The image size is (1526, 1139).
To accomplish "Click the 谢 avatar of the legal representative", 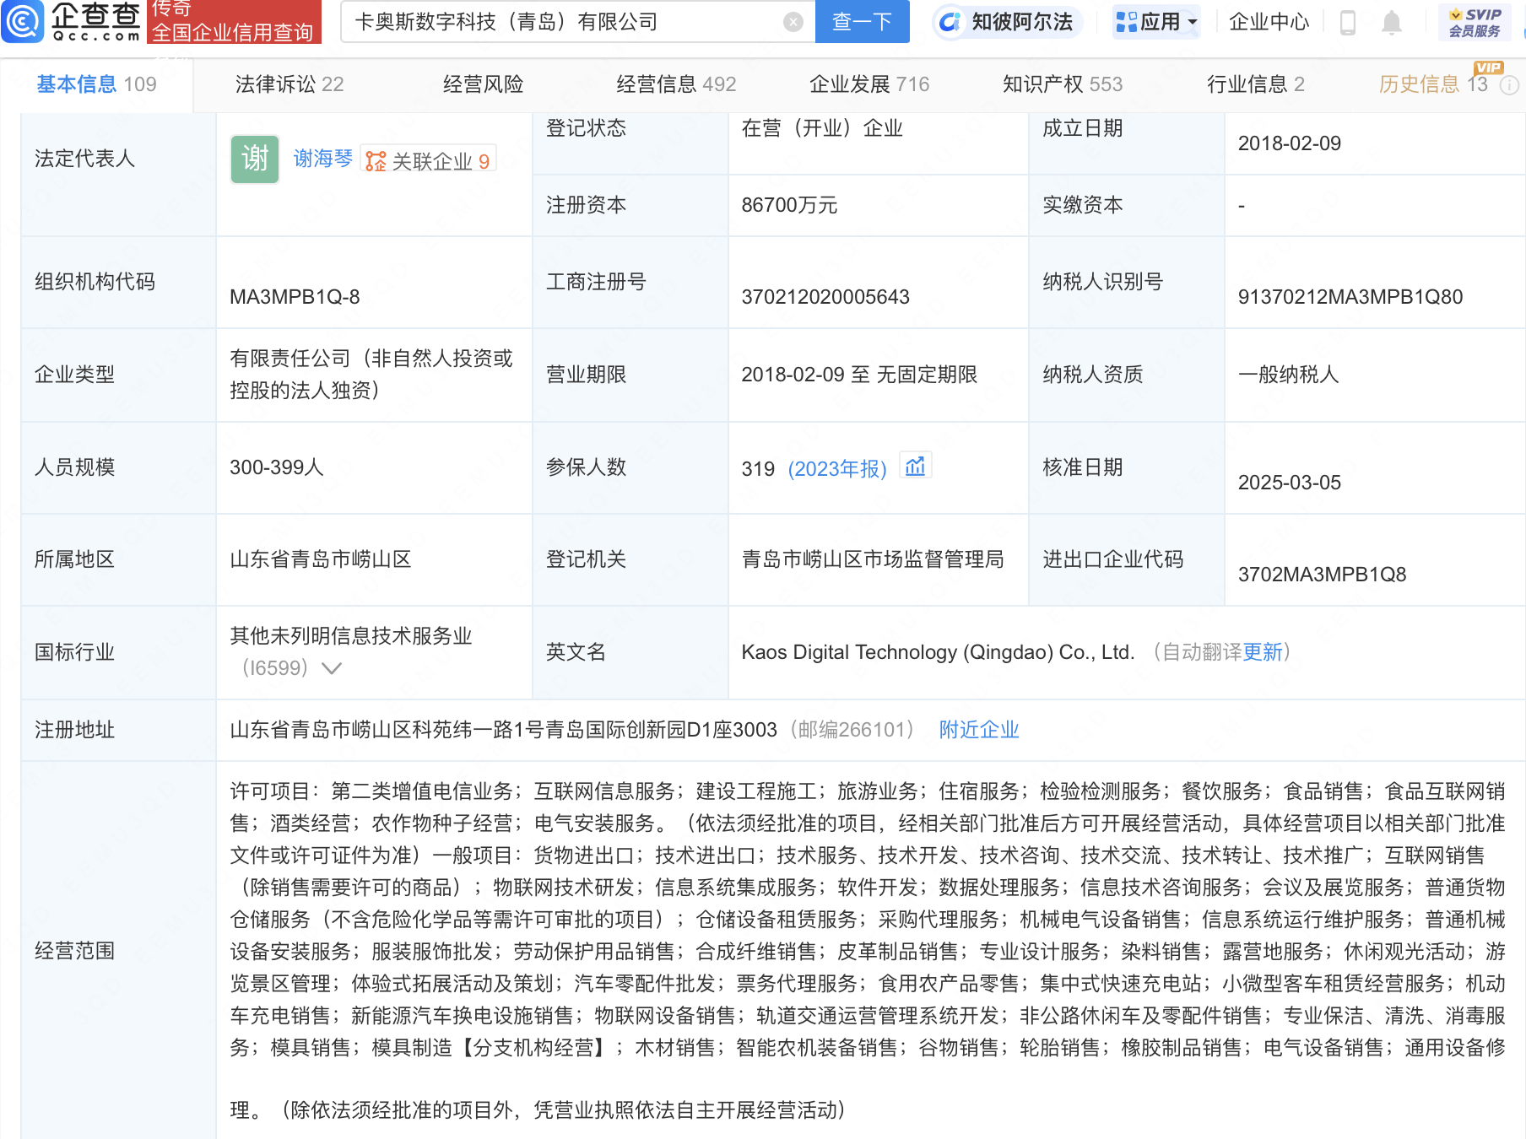I will [255, 159].
